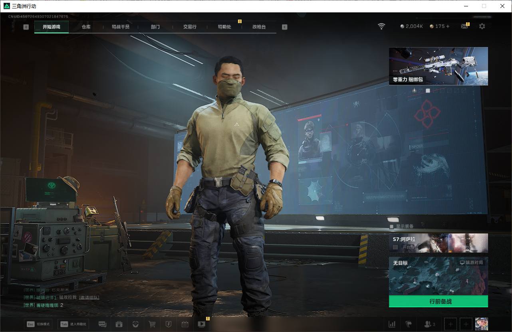The image size is (512, 332).
Task: Open the flag icon in bottom bar
Action: pos(408,324)
